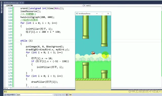Viewport: 162px width, 96px height.
Task: Open the output source dropdown
Action: click(35, 95)
